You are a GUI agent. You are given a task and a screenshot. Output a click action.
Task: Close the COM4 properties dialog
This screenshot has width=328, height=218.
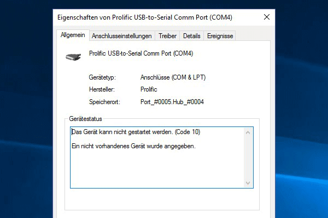(x=267, y=17)
